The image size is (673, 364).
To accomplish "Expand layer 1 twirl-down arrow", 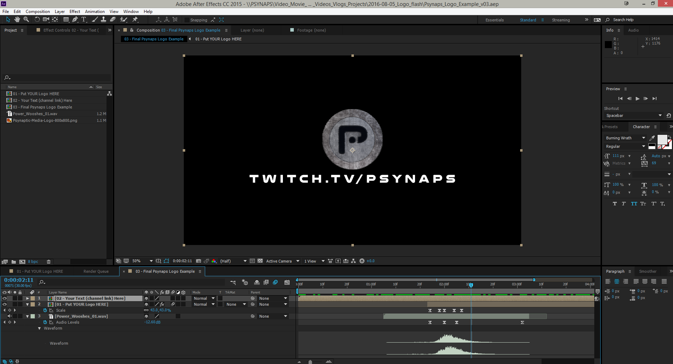I will [x=27, y=298].
